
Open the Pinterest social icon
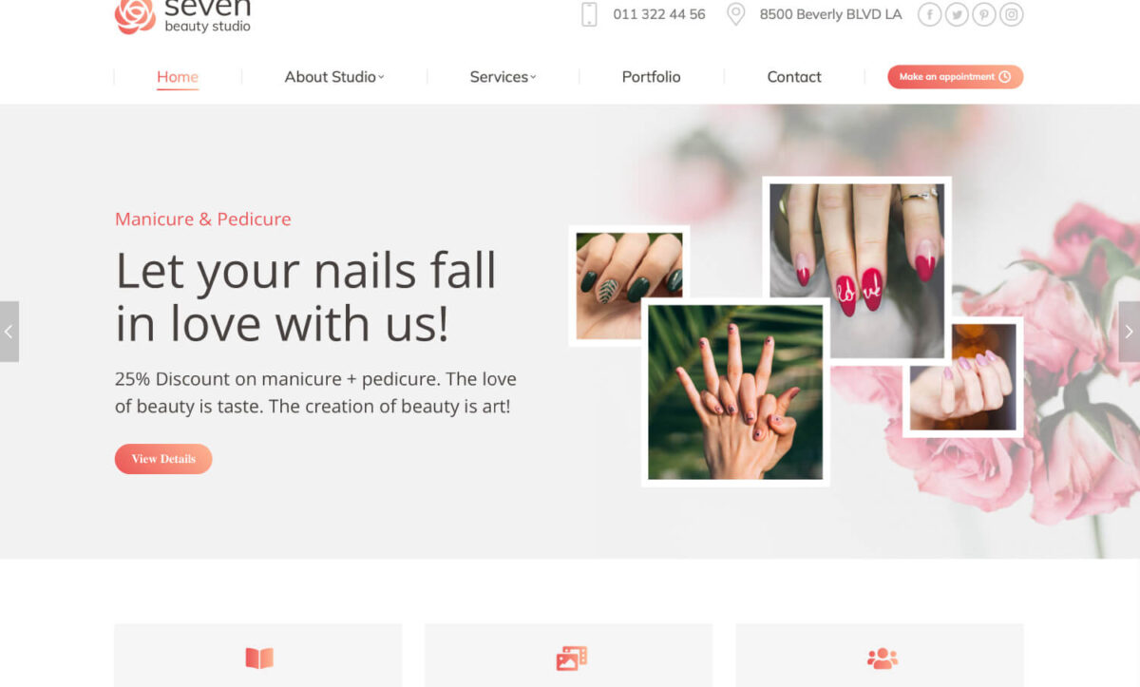(984, 14)
